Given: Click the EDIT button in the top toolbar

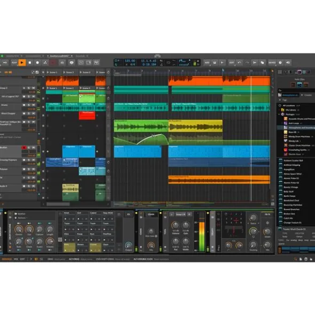Looking at the screenshot, I should pos(232,63).
